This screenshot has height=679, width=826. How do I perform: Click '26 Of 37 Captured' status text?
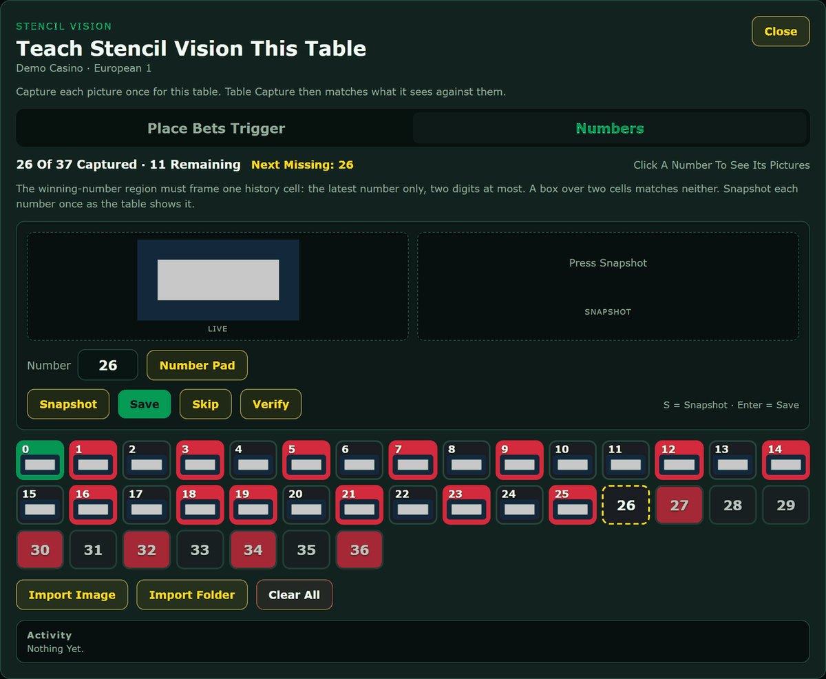76,165
